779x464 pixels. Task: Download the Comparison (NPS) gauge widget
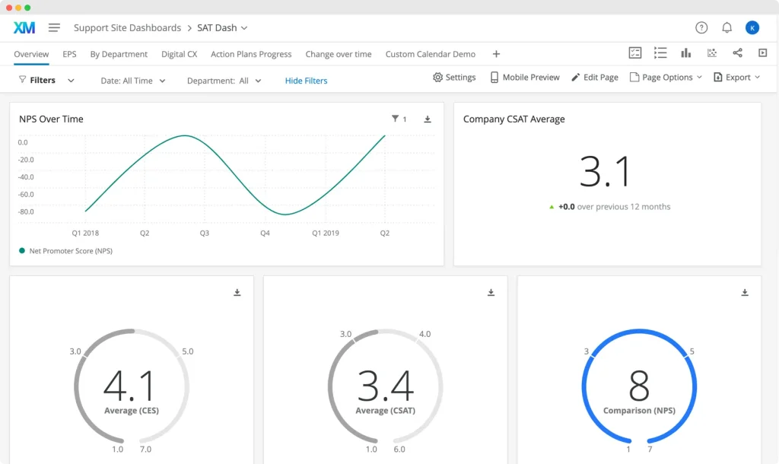(745, 293)
